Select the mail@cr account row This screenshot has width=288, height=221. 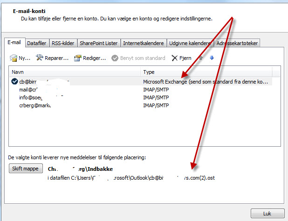(x=141, y=90)
